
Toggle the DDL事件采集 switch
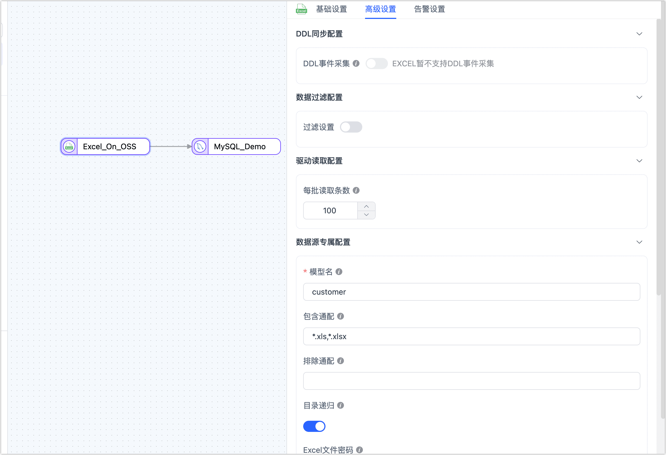click(x=376, y=63)
